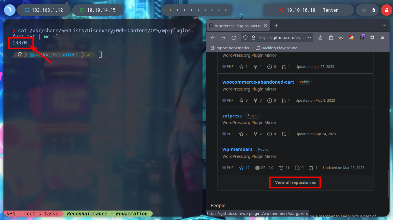393x220 pixels.
Task: Click issues count of woocommerce-abandoned-cart
Action: click(272, 101)
